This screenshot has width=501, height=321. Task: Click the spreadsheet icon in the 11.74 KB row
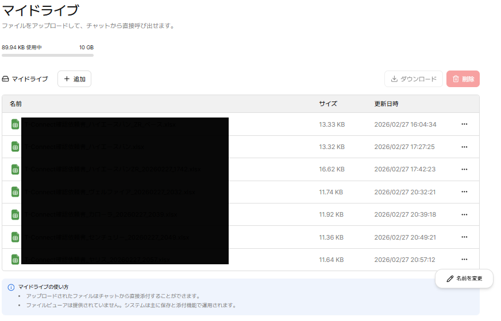15,192
